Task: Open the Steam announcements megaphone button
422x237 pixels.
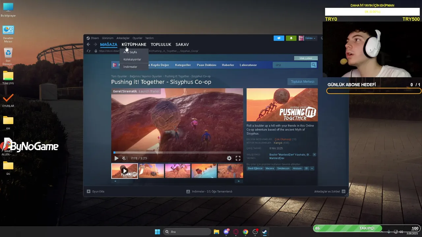Action: [279, 38]
